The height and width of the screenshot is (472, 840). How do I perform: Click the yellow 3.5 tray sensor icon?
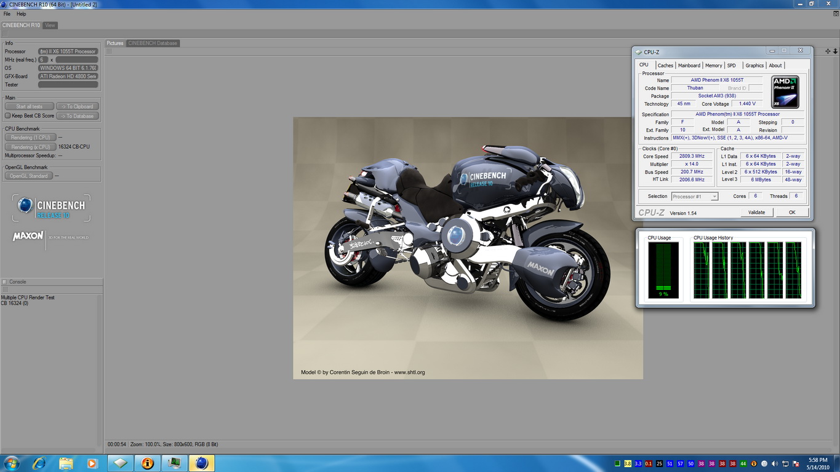pyautogui.click(x=628, y=463)
